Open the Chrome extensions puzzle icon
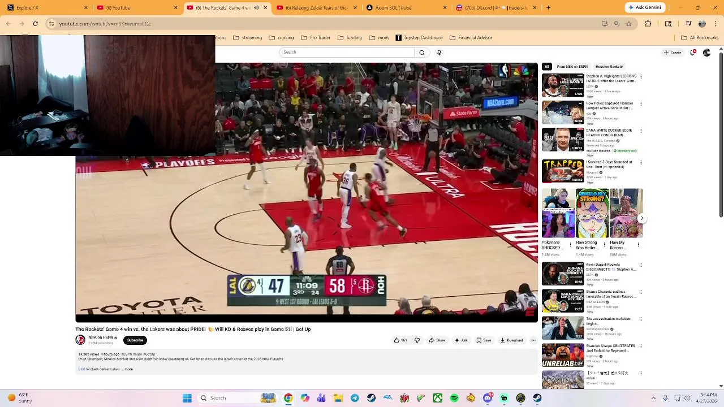This screenshot has width=724, height=407. tap(648, 24)
